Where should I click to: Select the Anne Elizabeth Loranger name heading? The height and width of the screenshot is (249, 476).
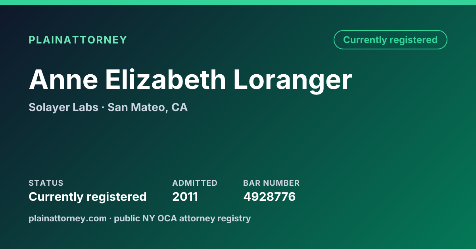tap(190, 80)
